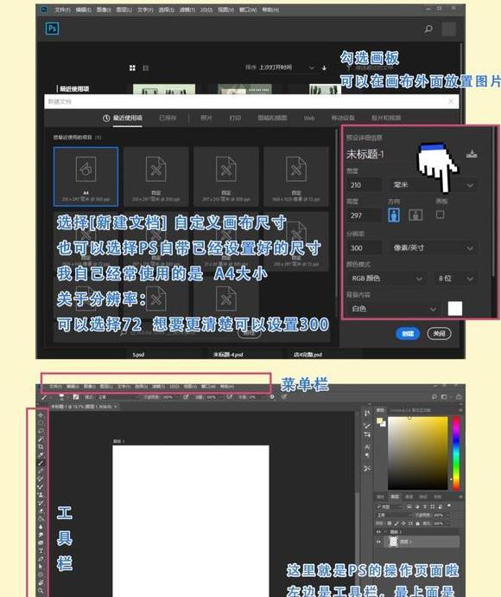Open the width unit 毫米 dropdown
501x597 pixels.
click(x=434, y=185)
